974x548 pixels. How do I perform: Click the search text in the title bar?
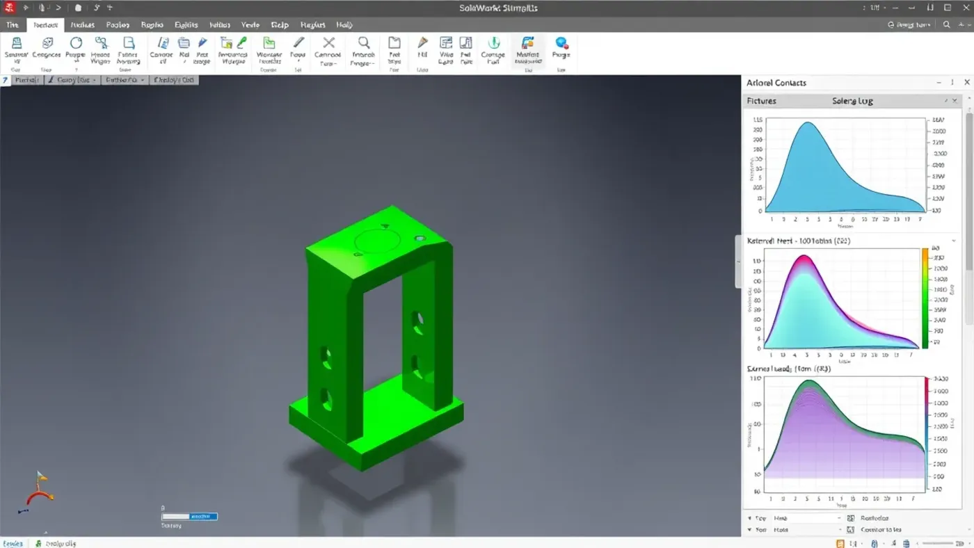(913, 24)
